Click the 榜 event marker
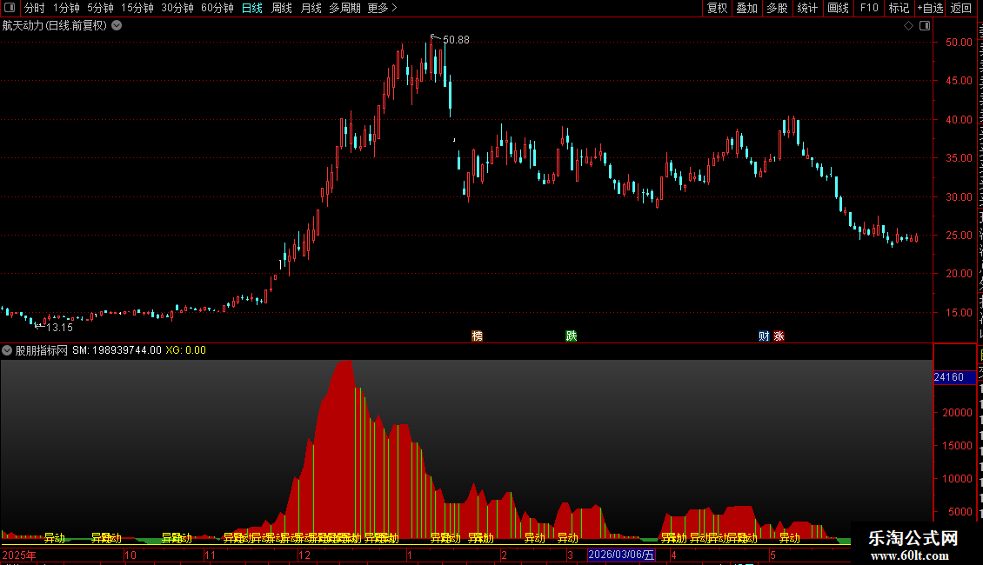This screenshot has width=983, height=565. tap(477, 336)
